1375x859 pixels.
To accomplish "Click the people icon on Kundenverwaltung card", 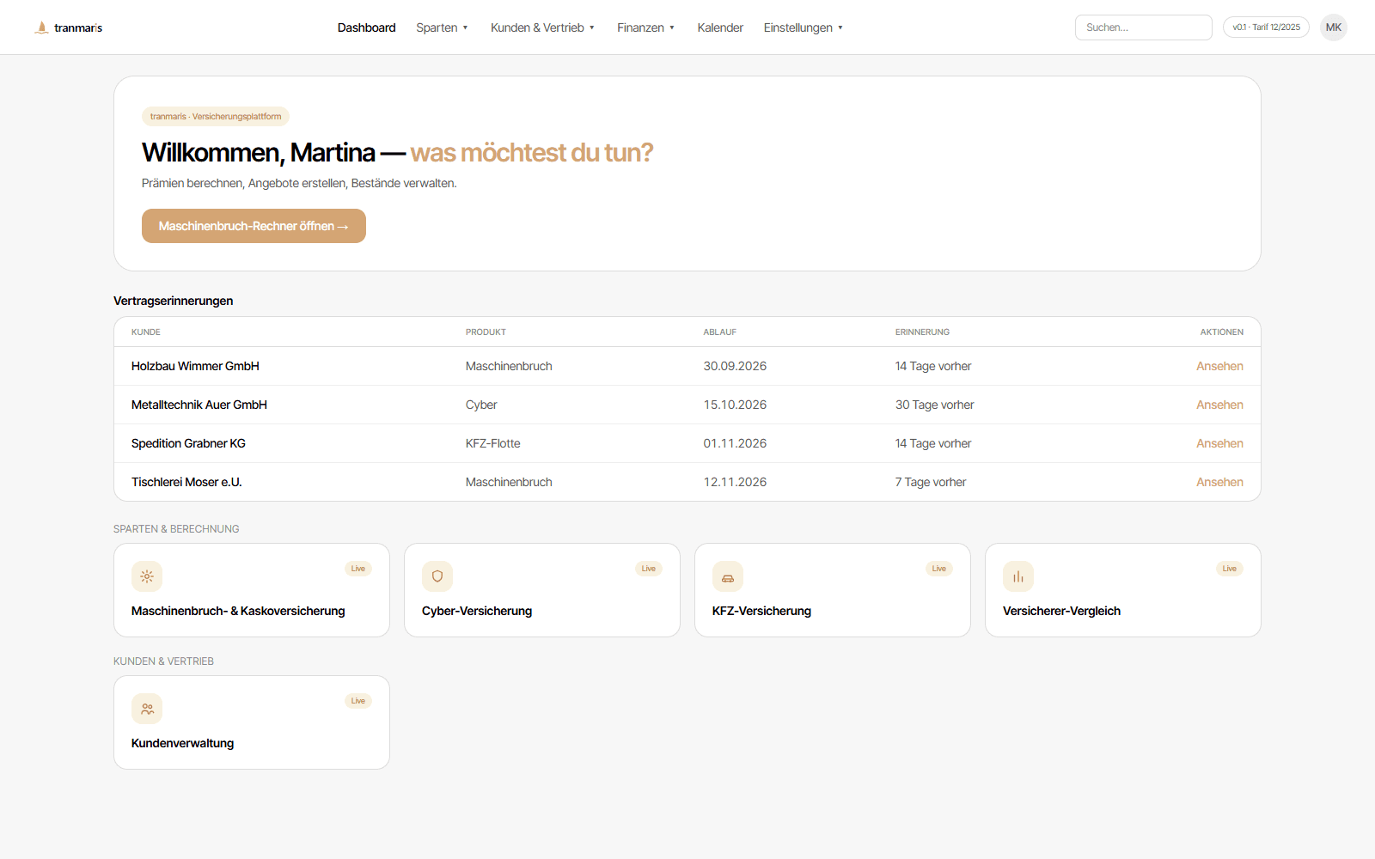I will tap(147, 709).
